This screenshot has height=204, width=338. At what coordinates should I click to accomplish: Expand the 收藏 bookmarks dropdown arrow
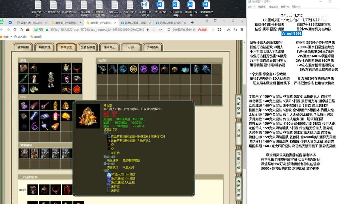(11, 37)
